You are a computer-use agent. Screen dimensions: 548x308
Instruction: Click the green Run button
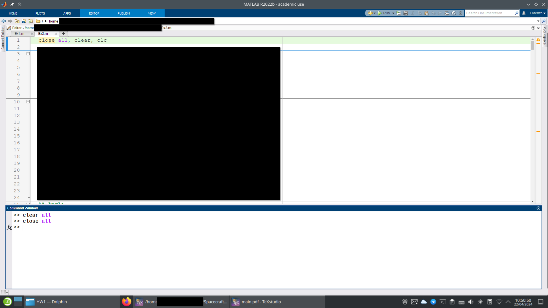pos(380,13)
